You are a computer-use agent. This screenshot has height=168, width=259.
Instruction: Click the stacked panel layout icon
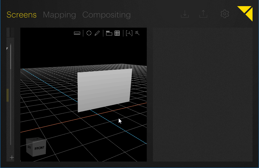[109, 33]
